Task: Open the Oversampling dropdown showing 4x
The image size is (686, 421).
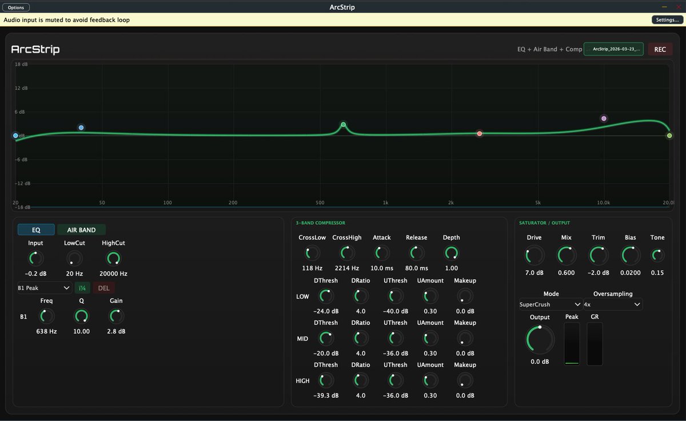Action: point(612,304)
